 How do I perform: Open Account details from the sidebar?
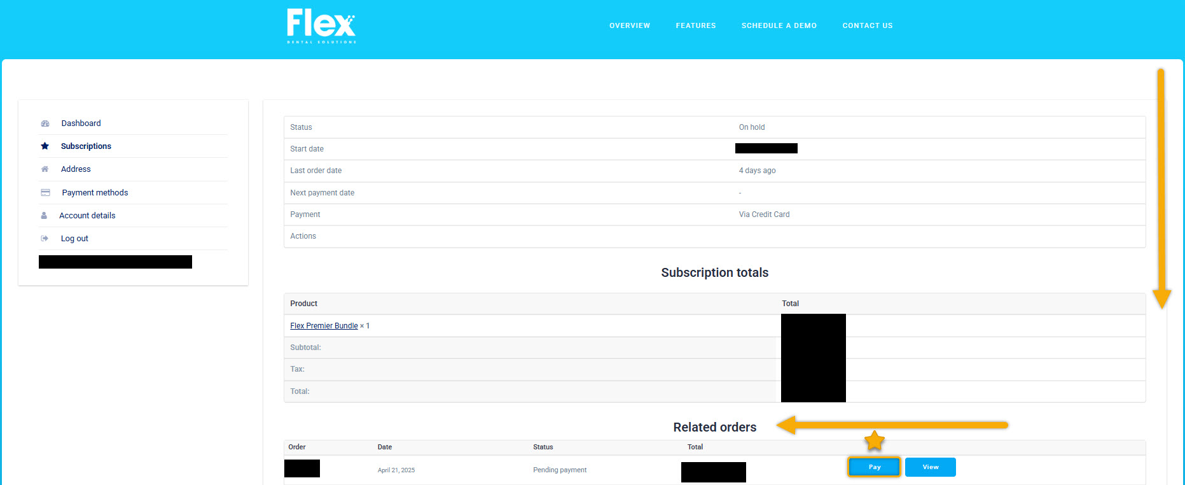coord(87,216)
